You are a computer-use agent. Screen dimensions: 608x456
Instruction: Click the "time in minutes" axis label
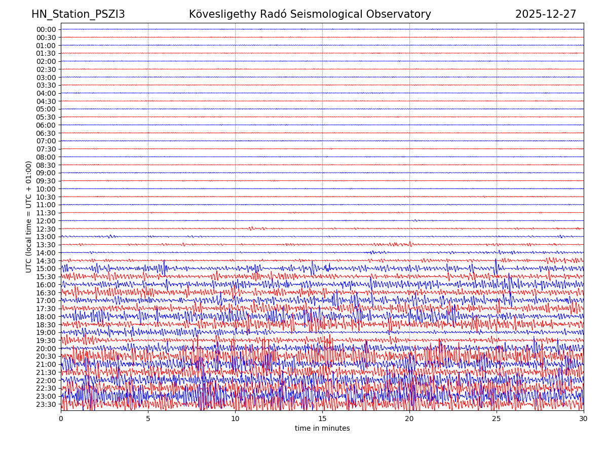coord(322,429)
